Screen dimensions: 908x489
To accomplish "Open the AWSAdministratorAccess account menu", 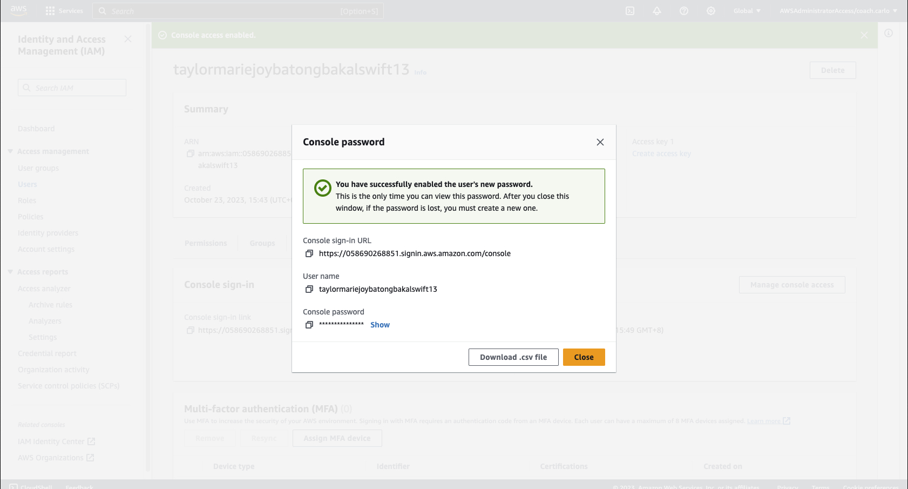I will point(838,11).
